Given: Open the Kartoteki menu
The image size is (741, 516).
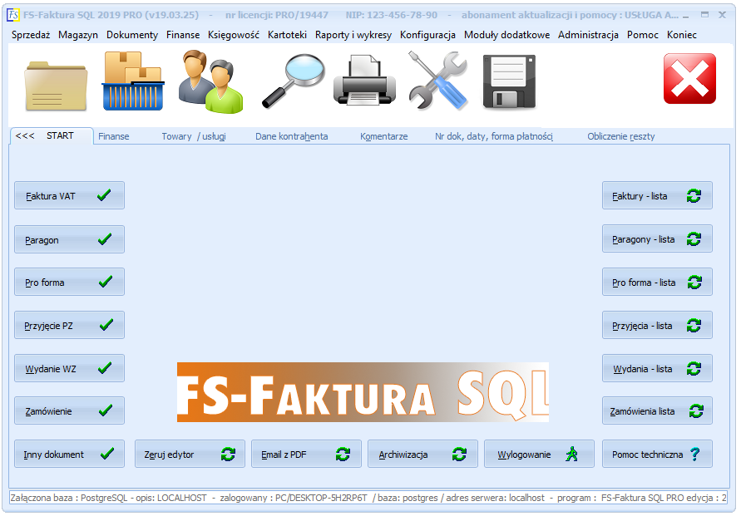Looking at the screenshot, I should 287,35.
